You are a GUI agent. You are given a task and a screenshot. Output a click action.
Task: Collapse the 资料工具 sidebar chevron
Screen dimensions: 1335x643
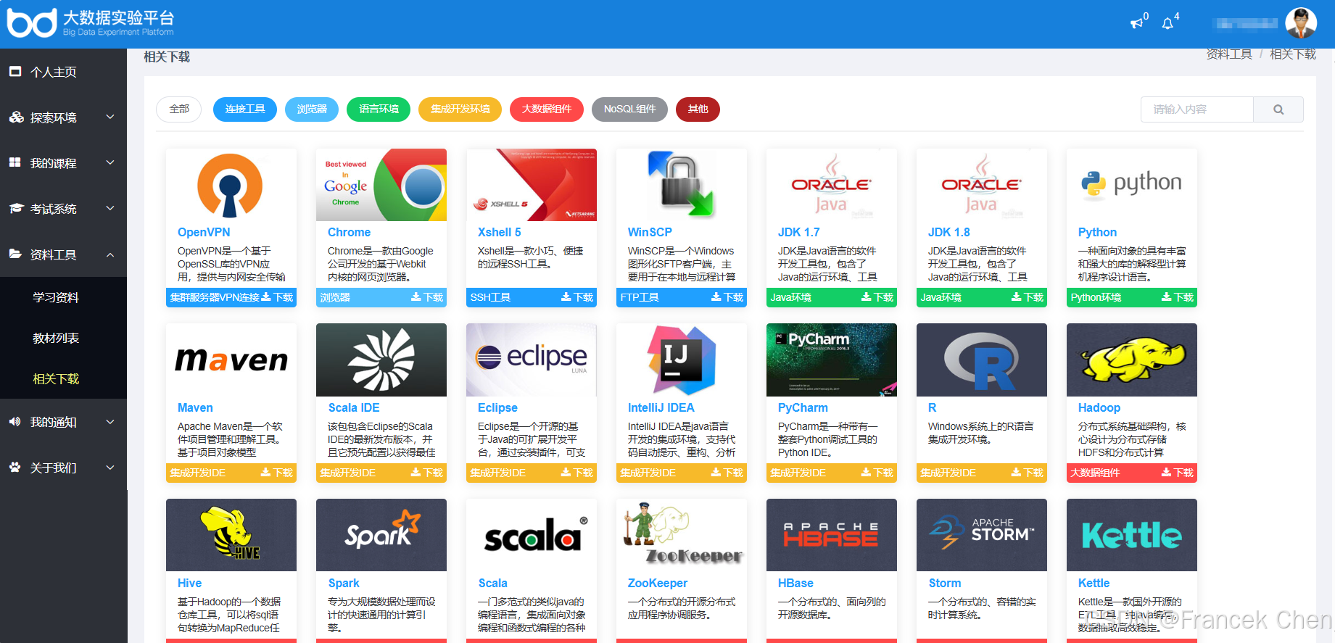click(x=110, y=254)
